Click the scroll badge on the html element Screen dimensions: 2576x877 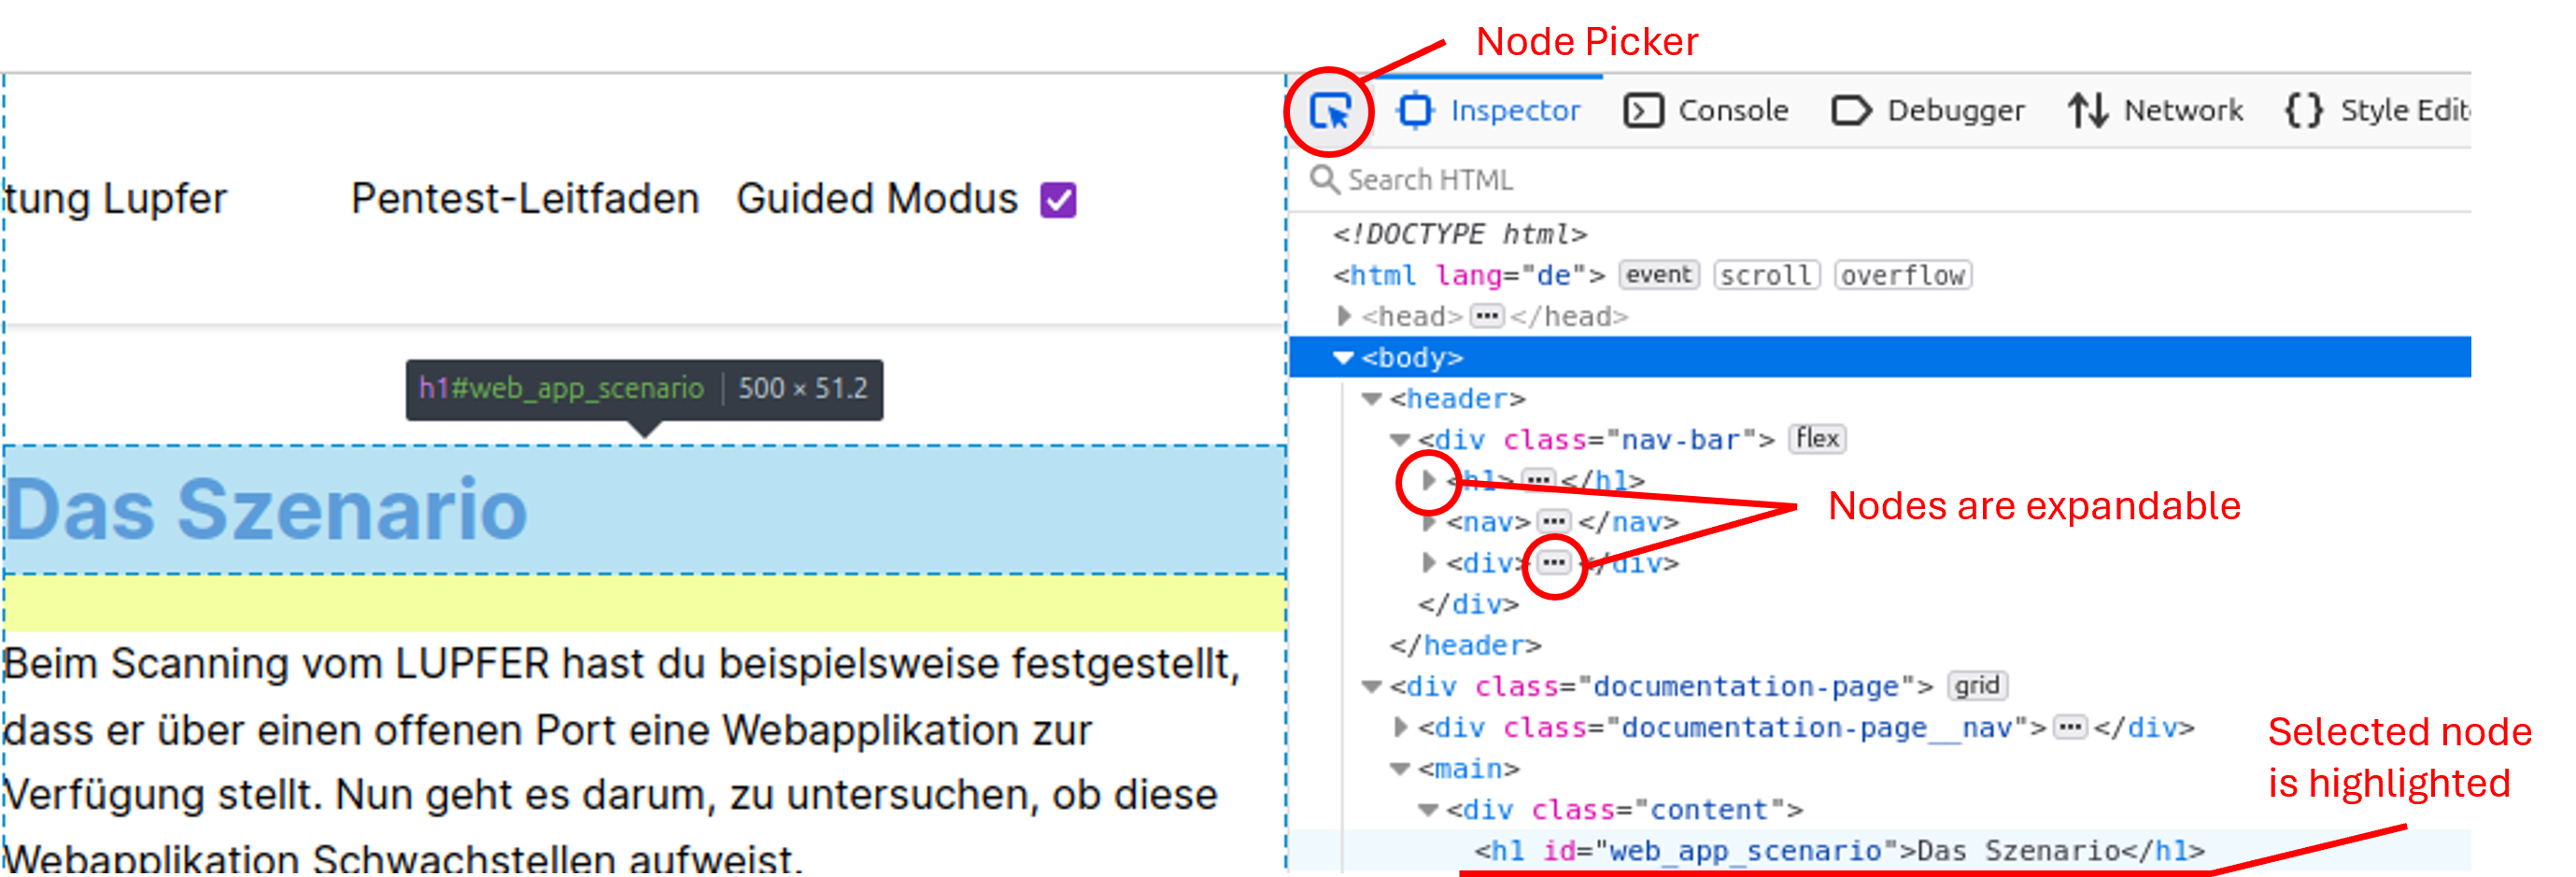click(1766, 275)
